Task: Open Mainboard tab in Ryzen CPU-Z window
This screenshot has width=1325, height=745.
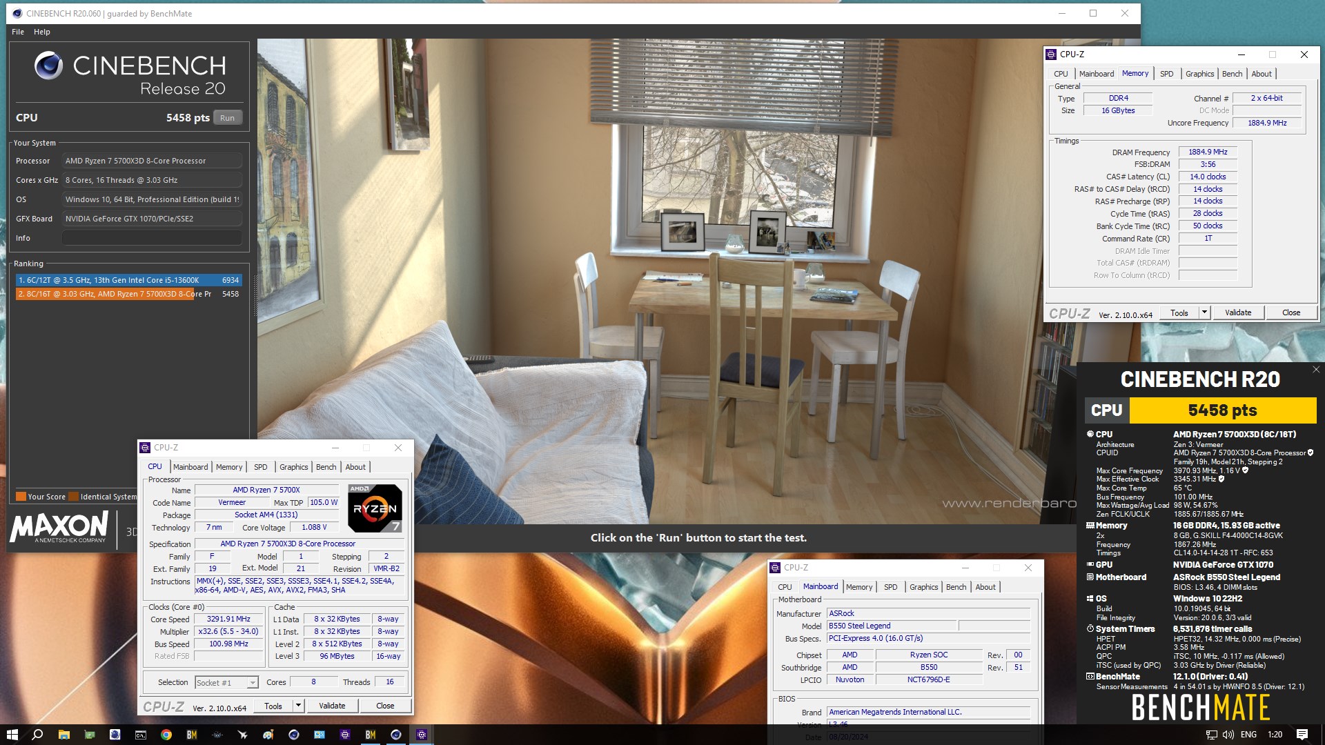Action: tap(190, 467)
